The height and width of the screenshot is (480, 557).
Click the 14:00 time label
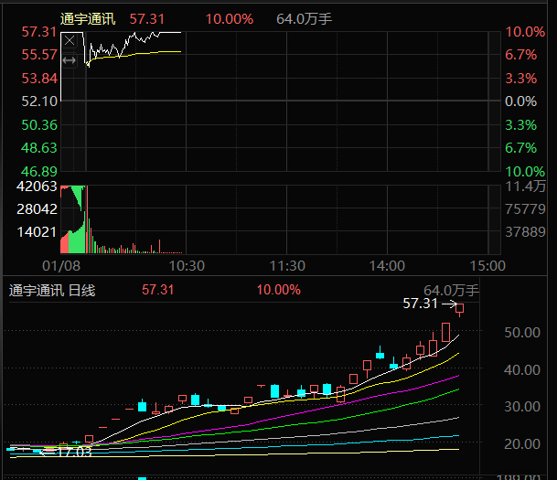tap(387, 265)
